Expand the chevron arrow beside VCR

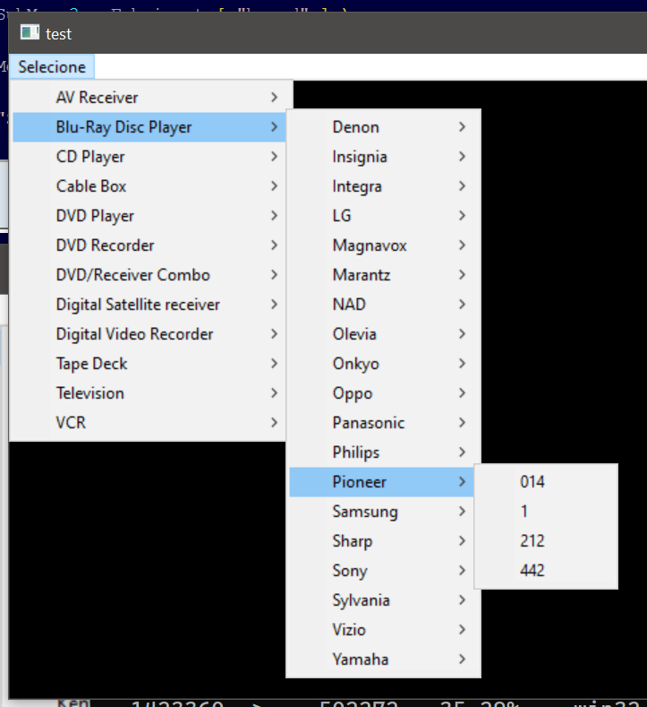click(274, 423)
